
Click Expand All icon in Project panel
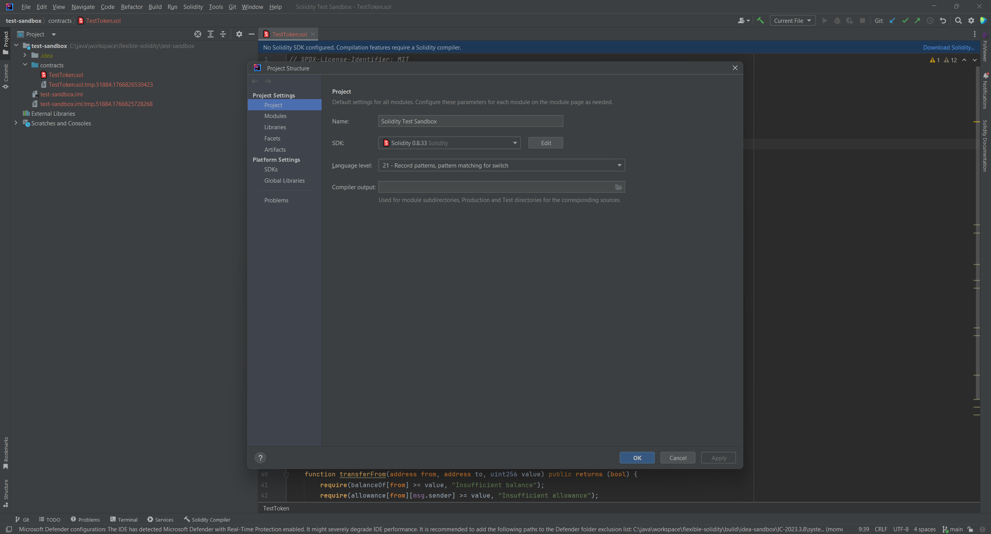coord(211,34)
